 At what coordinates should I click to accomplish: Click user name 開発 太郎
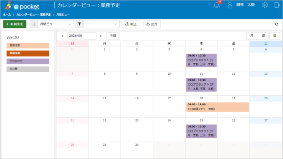pyautogui.click(x=245, y=5)
